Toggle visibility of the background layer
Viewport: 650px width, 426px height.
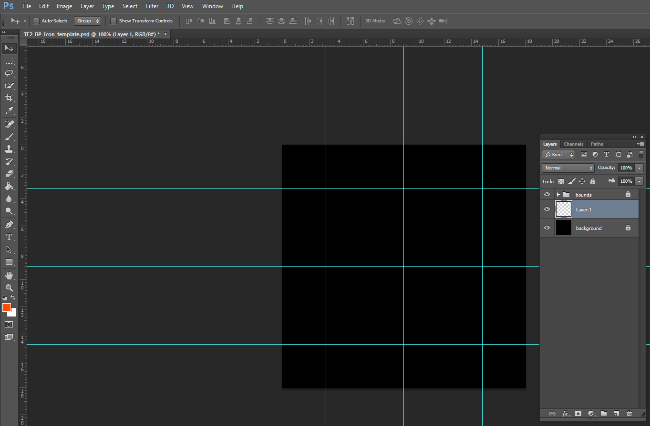pyautogui.click(x=547, y=228)
